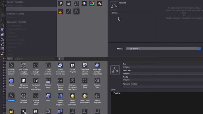Add a palette button with the plus button
Viewport: 203px width, 114px height.
click(59, 59)
